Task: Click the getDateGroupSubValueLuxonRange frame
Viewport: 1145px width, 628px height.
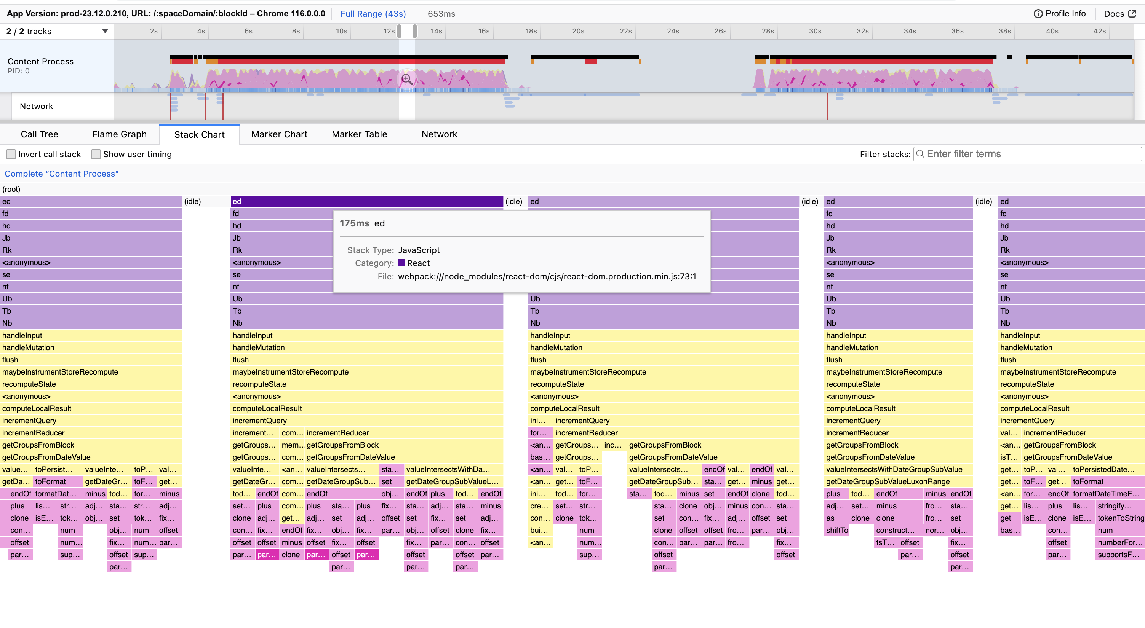Action: pos(898,481)
